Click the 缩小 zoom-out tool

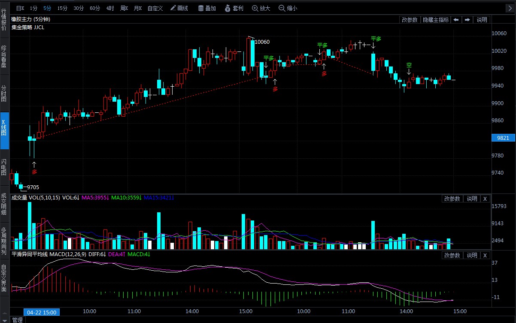(x=288, y=8)
